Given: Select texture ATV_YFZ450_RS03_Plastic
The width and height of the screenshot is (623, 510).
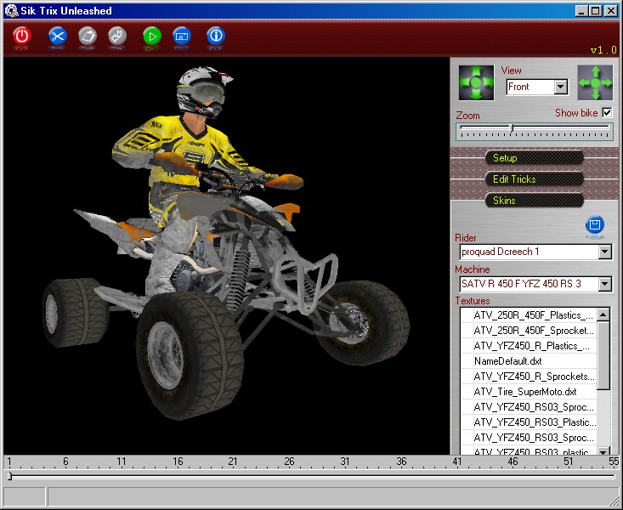Looking at the screenshot, I should point(530,422).
